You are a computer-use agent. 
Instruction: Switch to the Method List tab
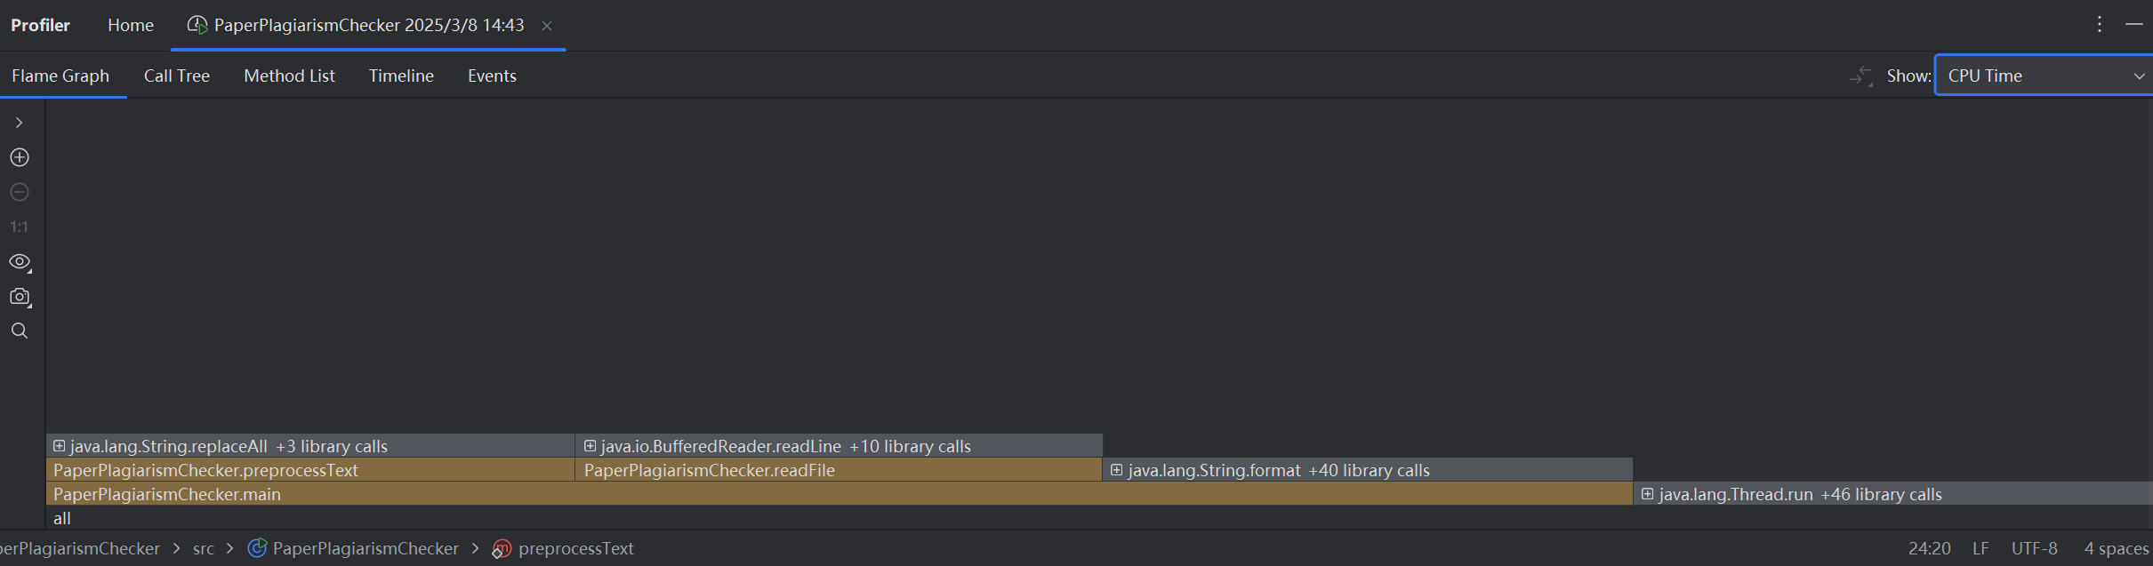[x=289, y=76]
